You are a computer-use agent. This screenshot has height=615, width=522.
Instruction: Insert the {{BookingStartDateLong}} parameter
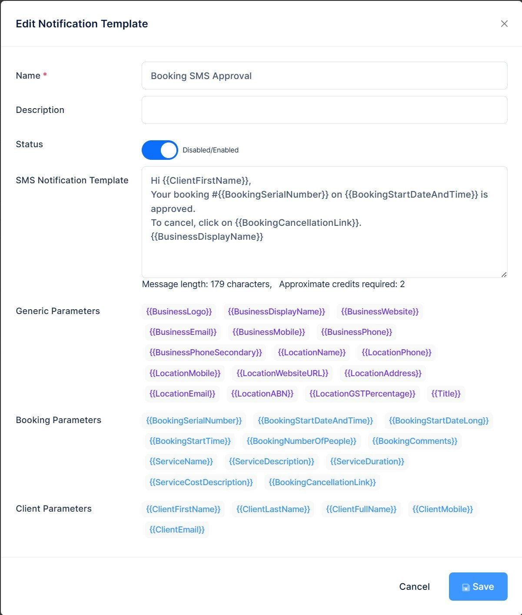[x=439, y=420]
